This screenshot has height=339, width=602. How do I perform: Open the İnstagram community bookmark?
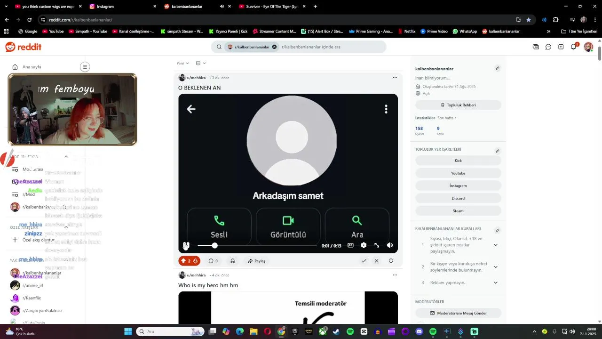458,186
